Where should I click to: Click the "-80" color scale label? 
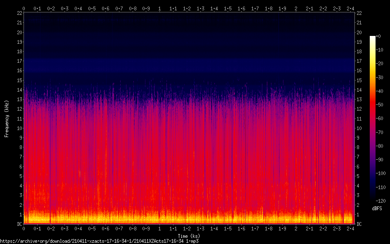click(x=379, y=146)
